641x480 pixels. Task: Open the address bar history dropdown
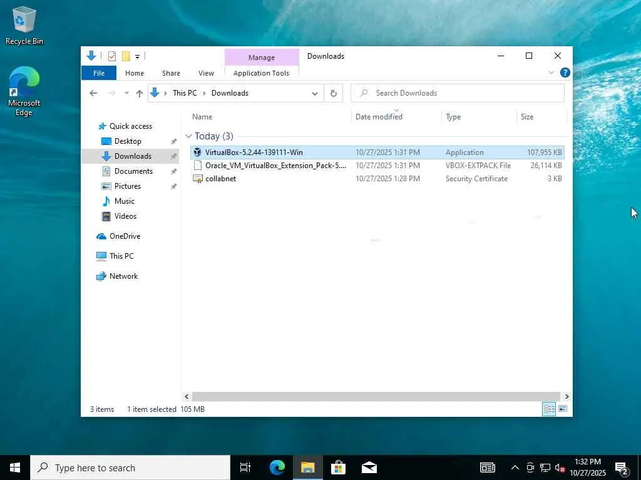coord(315,94)
